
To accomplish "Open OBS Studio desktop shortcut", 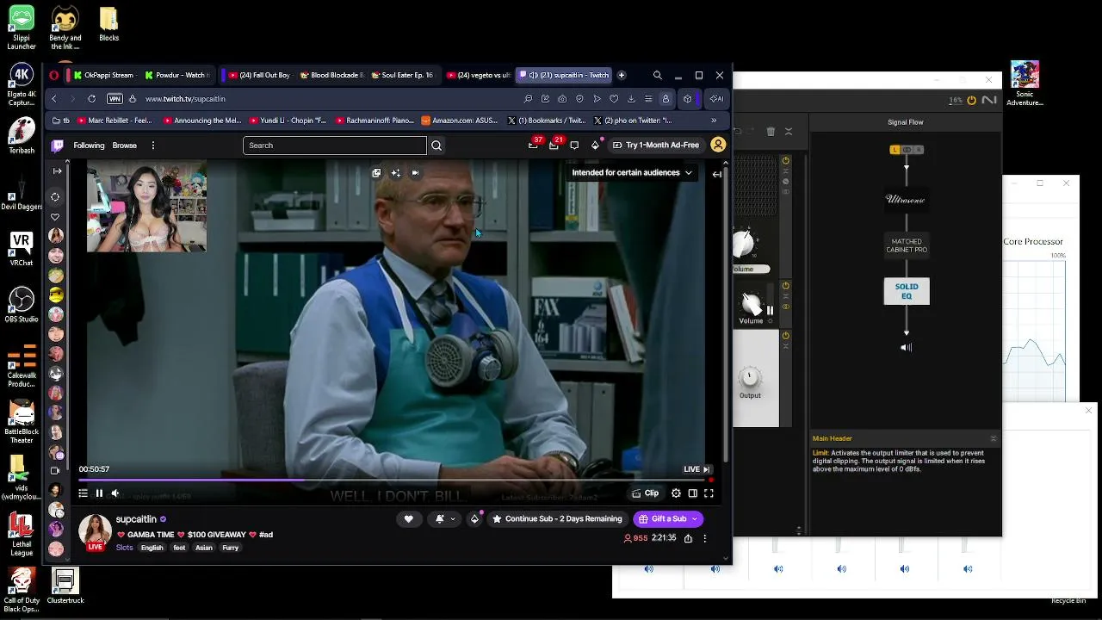I will [x=22, y=304].
